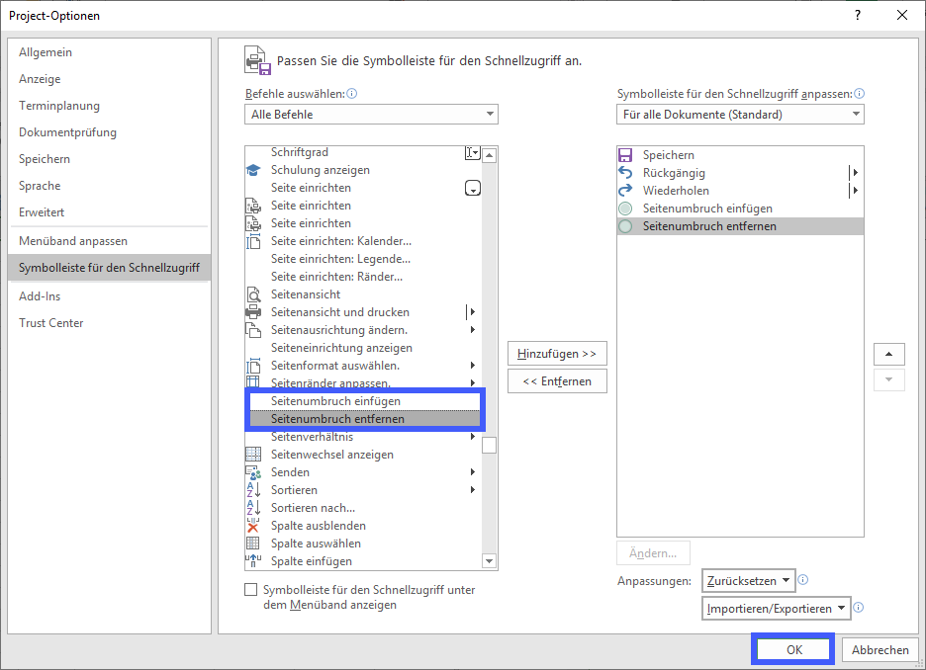Click info icon next to Befehle auswählen
This screenshot has height=670, width=926.
[352, 93]
